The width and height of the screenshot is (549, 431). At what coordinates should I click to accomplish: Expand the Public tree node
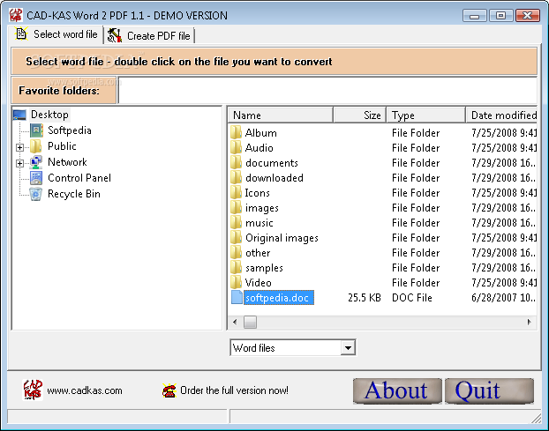20,147
